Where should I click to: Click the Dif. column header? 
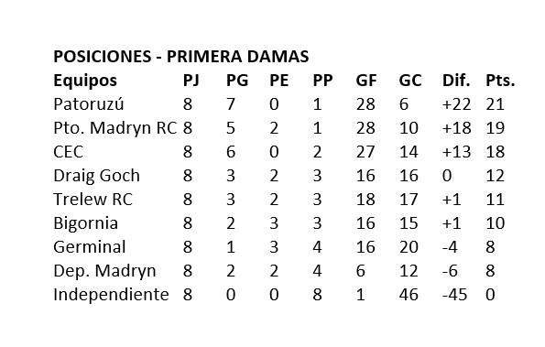(x=456, y=81)
